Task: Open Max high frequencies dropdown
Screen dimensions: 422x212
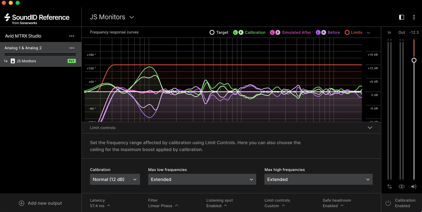Action: coord(318,179)
